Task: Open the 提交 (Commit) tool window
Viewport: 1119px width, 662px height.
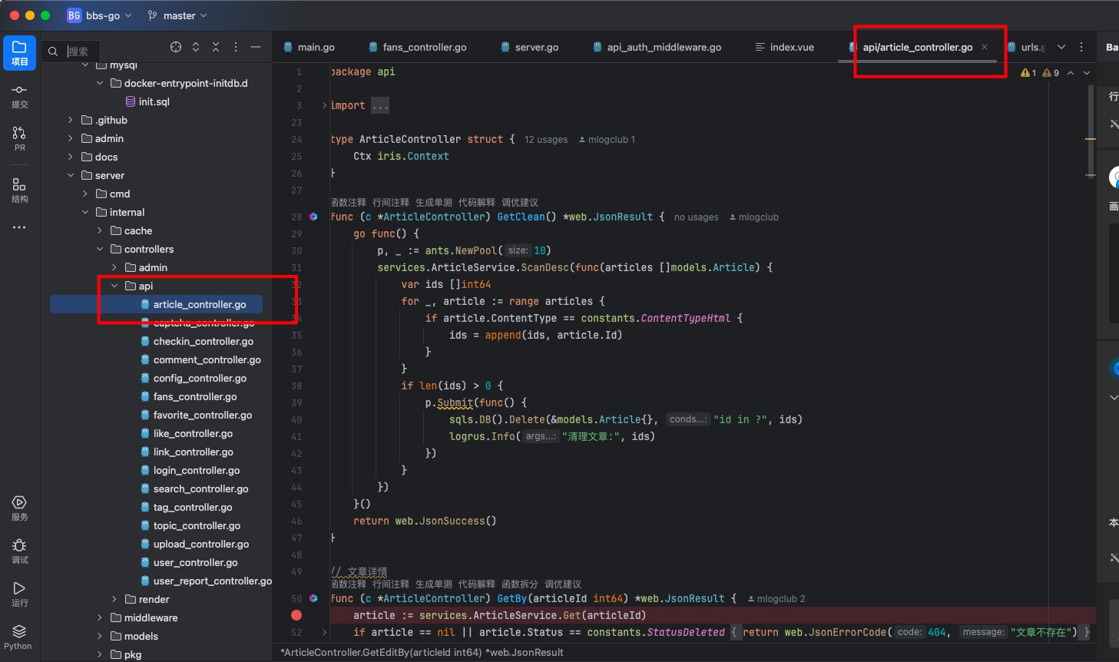Action: click(x=19, y=96)
